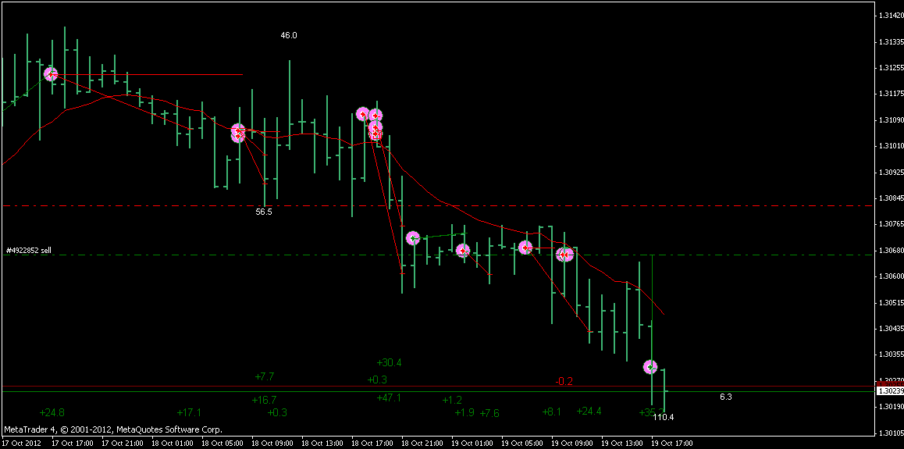
Task: Click the white 56.5 label
Action: pos(264,212)
